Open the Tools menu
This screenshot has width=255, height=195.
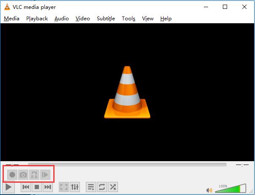(x=129, y=19)
